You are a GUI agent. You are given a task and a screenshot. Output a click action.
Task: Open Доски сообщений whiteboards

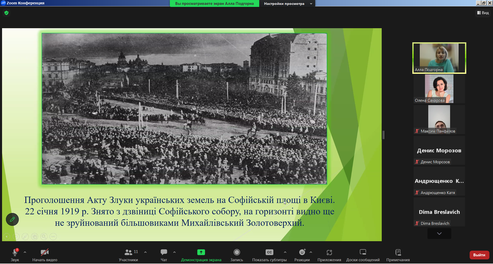363,255
